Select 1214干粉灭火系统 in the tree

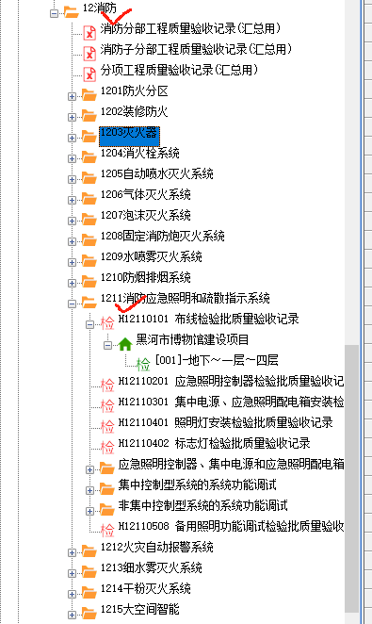click(x=145, y=588)
